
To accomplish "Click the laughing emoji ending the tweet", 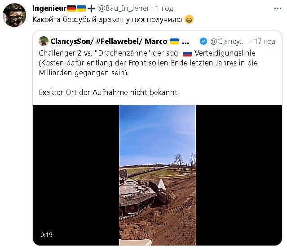I will point(200,20).
